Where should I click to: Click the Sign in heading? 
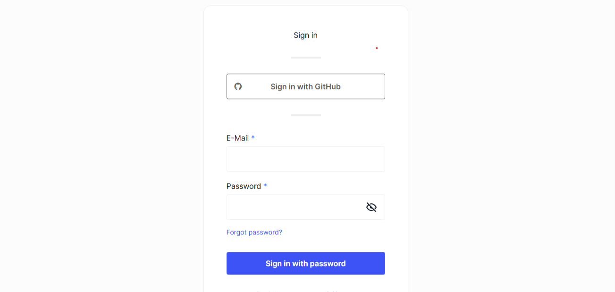(x=305, y=35)
